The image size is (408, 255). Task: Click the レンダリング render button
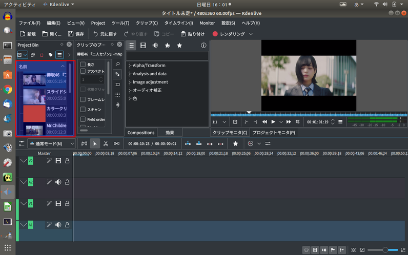(229, 34)
